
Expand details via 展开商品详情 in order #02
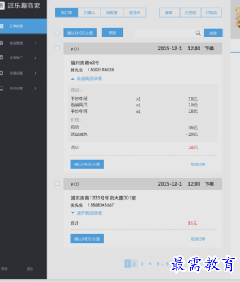click(89, 213)
